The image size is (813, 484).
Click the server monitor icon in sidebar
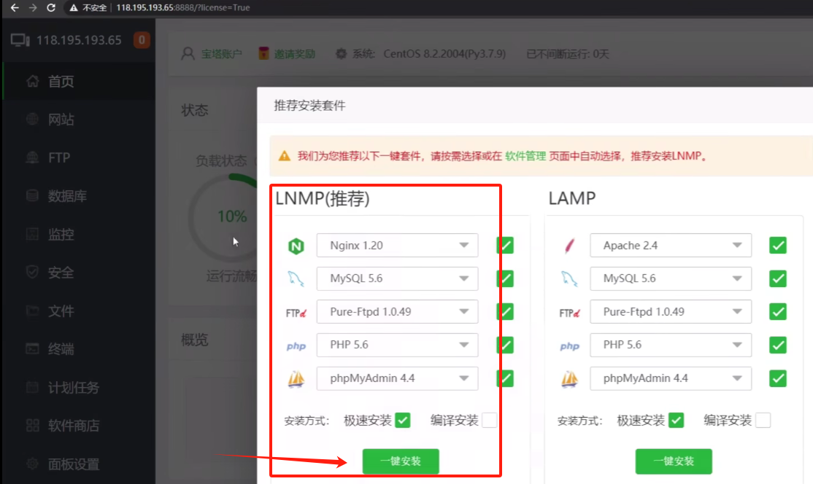pos(20,40)
